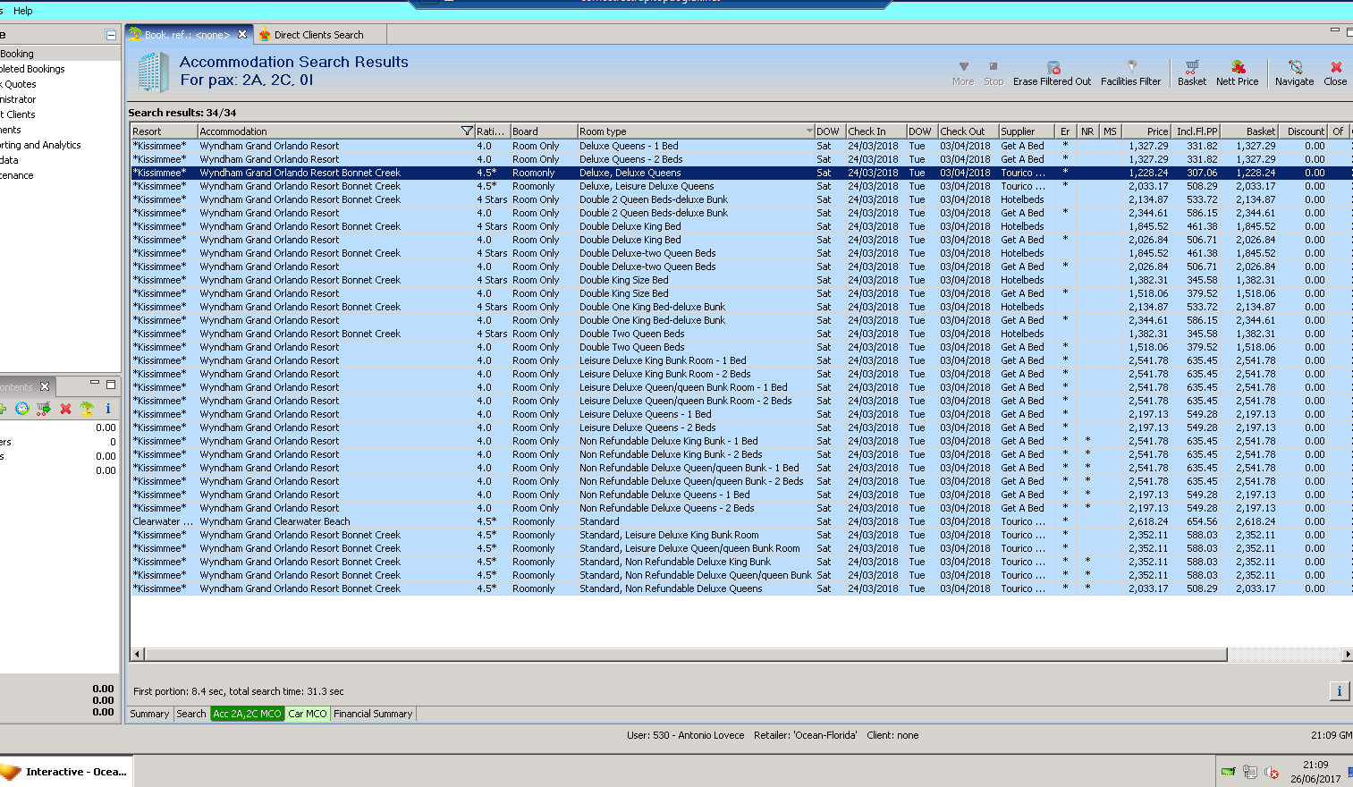Open Clients in the left panel

(x=20, y=114)
